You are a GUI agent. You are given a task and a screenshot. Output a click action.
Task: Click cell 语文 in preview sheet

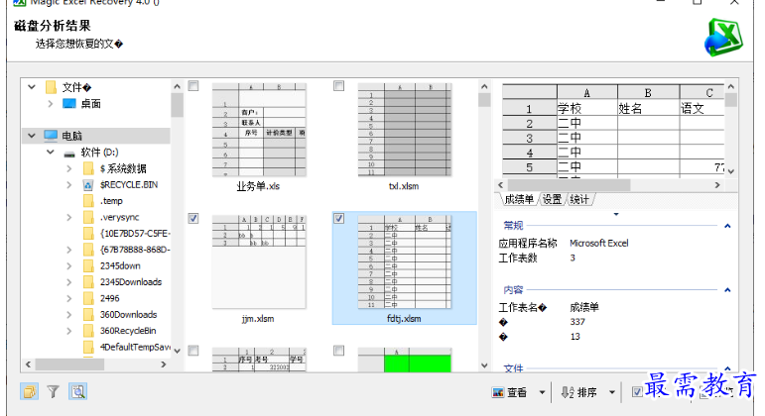(x=702, y=108)
